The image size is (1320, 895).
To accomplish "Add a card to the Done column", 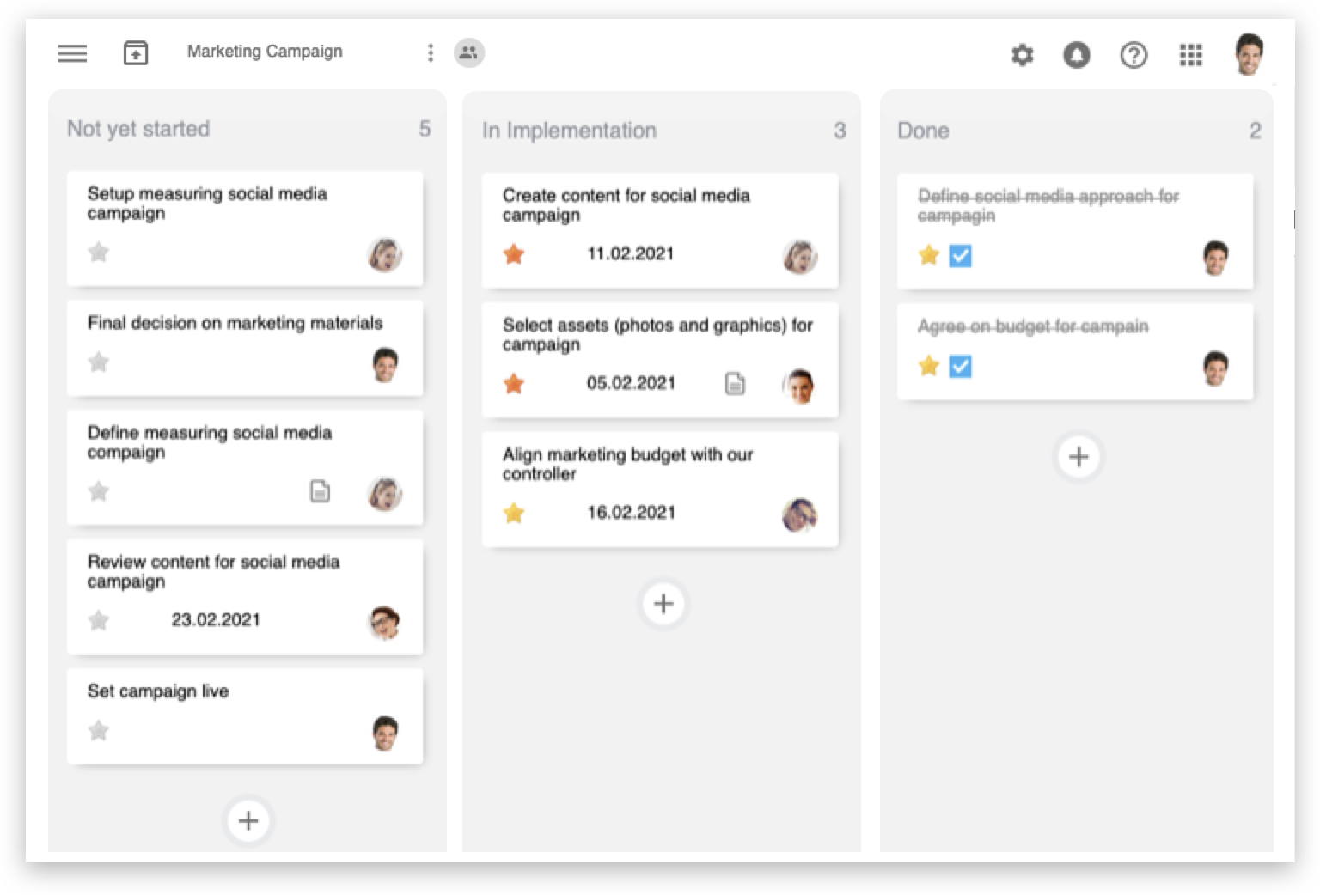I will [x=1079, y=457].
